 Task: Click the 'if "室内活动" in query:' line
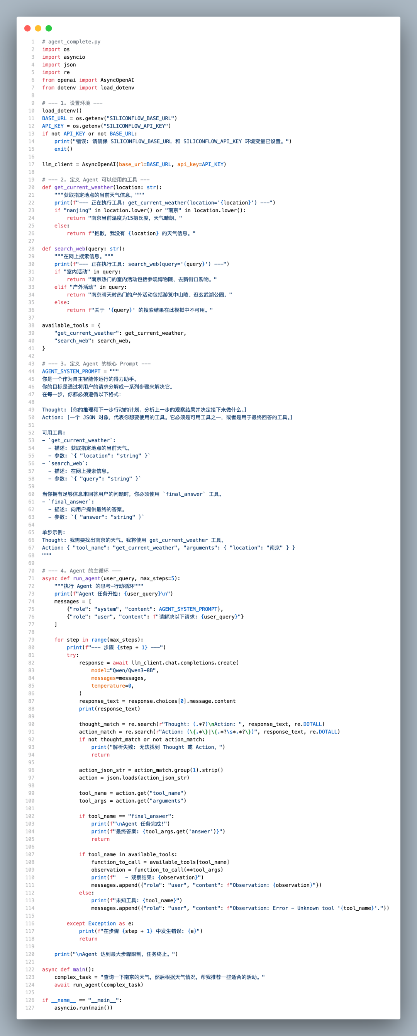click(87, 272)
